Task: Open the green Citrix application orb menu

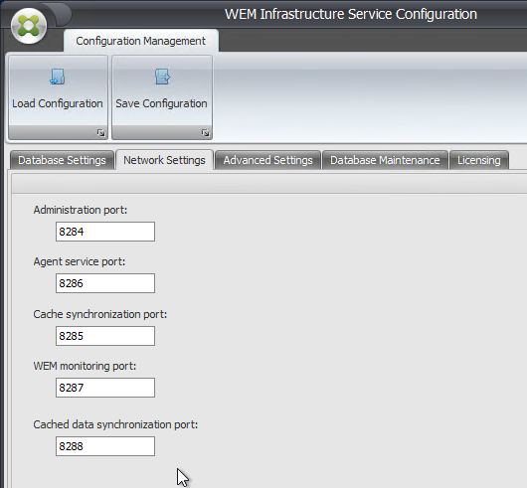Action: 29,26
